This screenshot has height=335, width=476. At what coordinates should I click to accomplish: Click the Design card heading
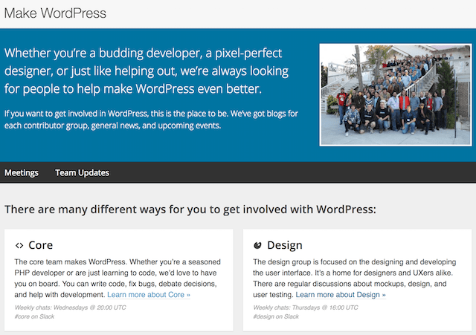point(284,245)
